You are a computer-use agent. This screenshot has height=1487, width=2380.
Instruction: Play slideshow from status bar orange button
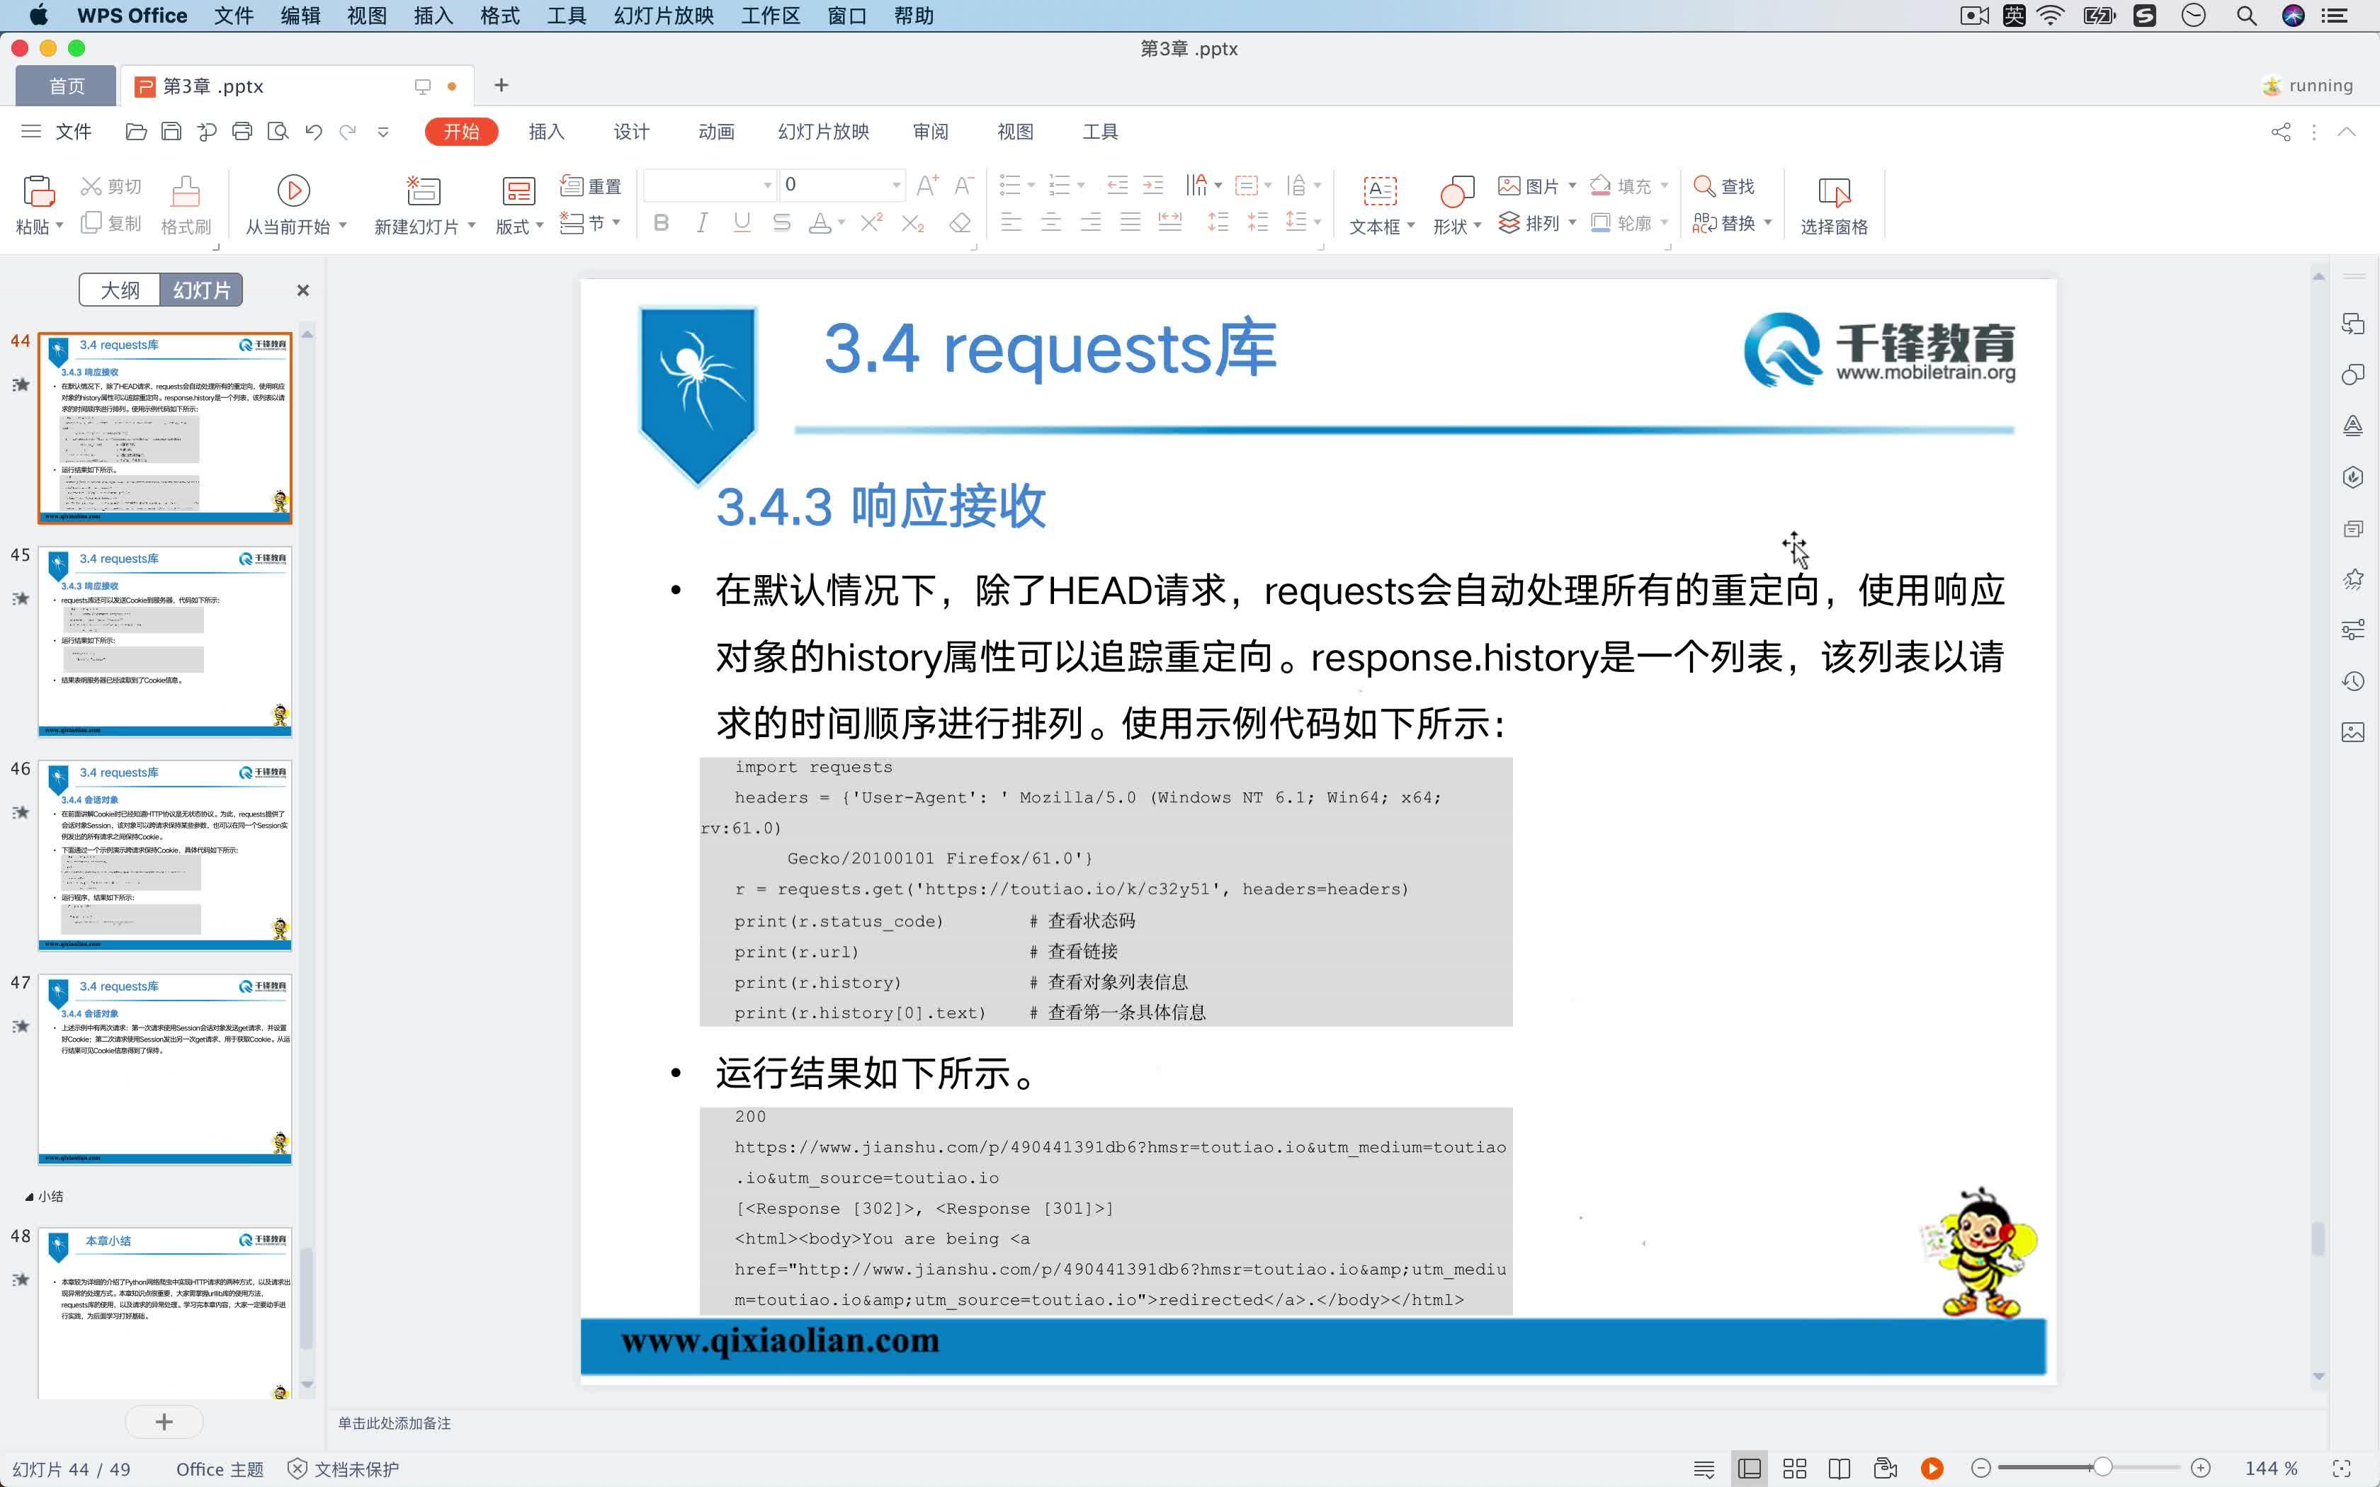click(x=1932, y=1469)
